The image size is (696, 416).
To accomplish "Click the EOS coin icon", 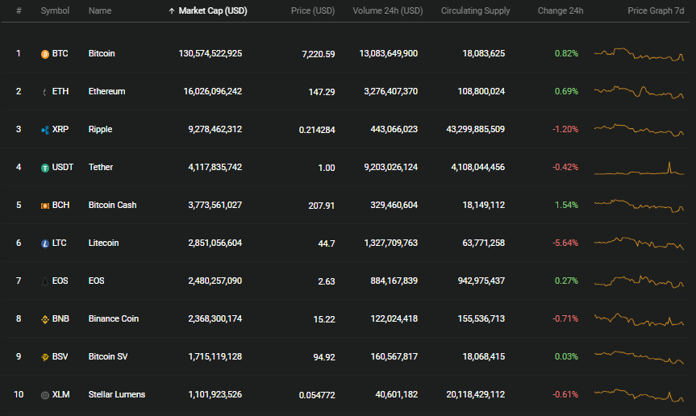I will click(45, 281).
